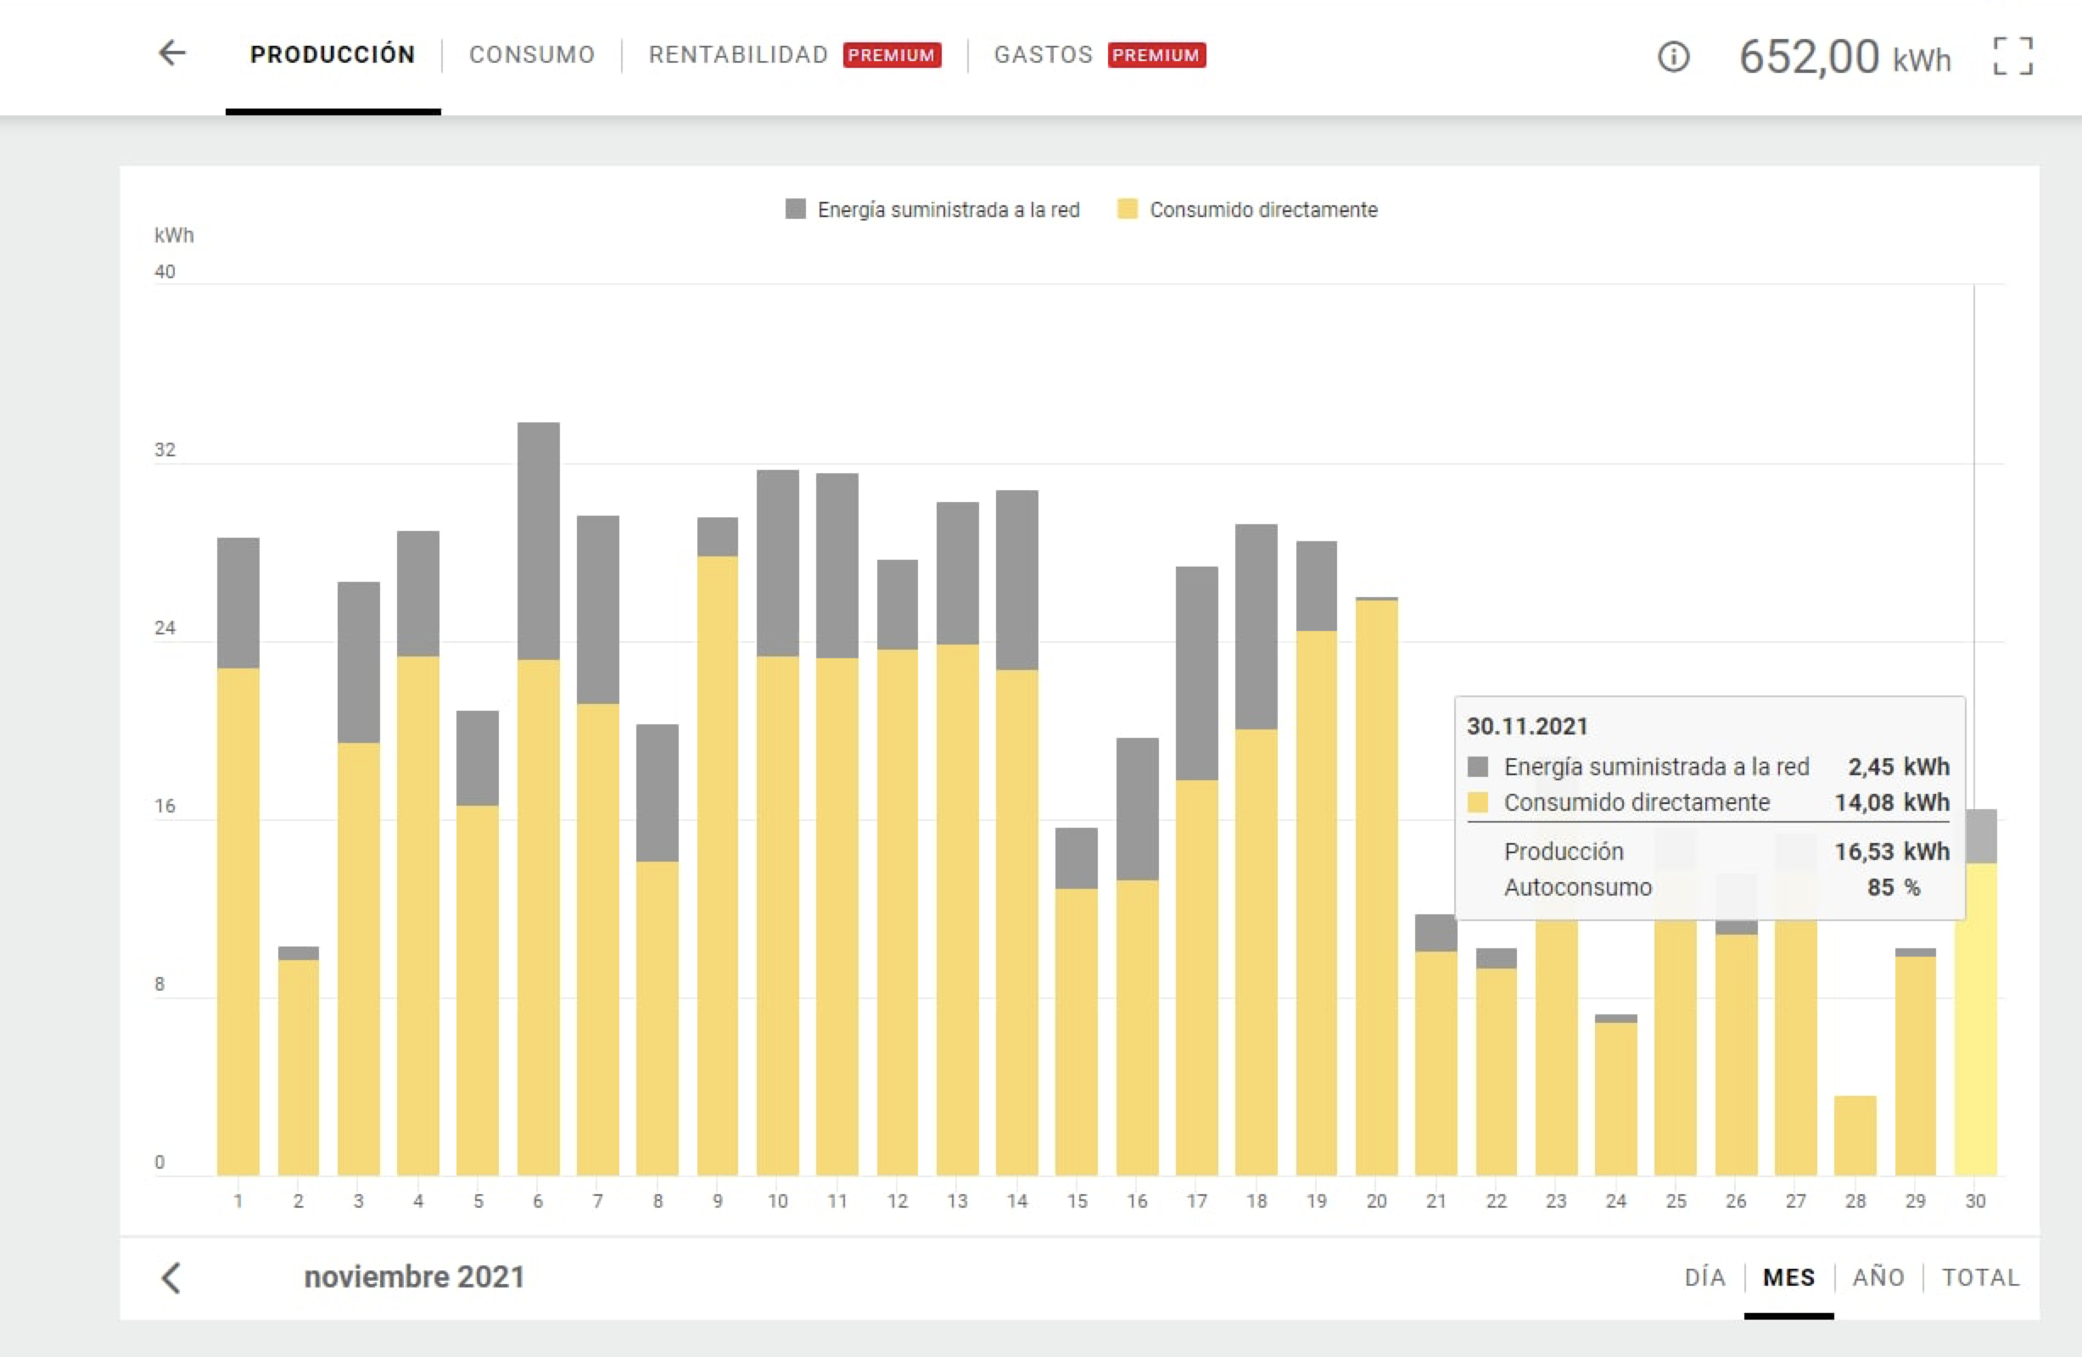Click the yellow legend color square

click(1128, 209)
